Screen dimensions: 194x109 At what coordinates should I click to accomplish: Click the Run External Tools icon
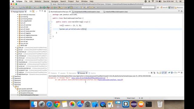coord(48,8)
